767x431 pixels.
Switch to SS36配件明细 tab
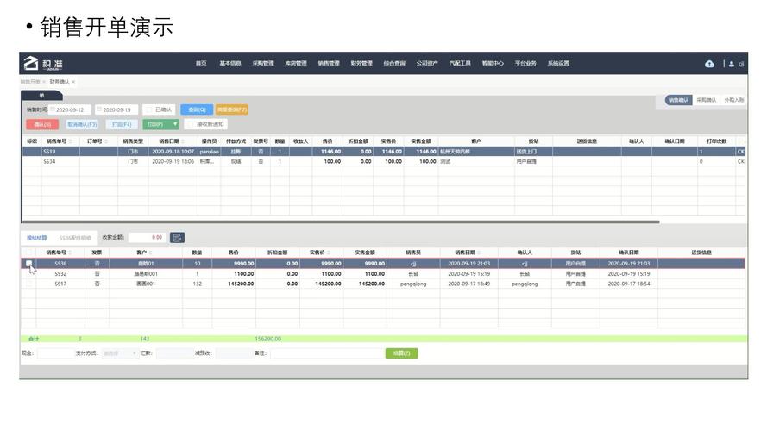75,238
